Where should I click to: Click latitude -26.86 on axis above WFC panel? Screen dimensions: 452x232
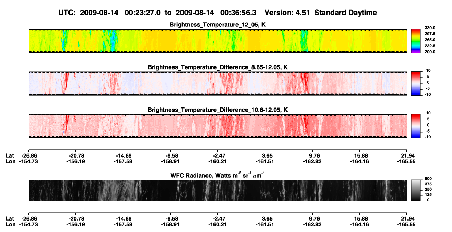coord(29,155)
